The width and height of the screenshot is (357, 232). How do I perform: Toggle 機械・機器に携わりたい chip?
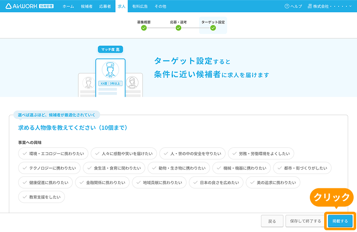241,168
